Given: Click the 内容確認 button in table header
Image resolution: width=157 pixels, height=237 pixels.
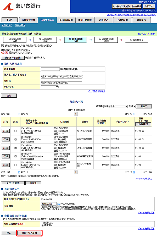Looking at the screenshot, I should 143,124.
